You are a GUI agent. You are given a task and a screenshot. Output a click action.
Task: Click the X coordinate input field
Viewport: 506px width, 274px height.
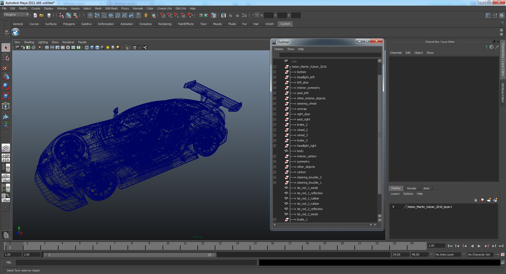268,15
